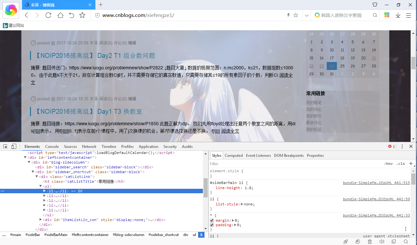
Task: Collapse the ul node arrow
Action: pyautogui.click(x=41, y=186)
